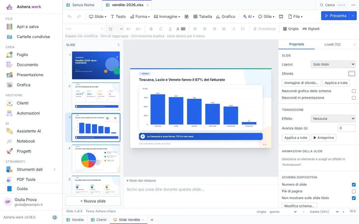Image resolution: width=359 pixels, height=224 pixels.
Task: Add a slide with Nuova slide
Action: pos(93,201)
